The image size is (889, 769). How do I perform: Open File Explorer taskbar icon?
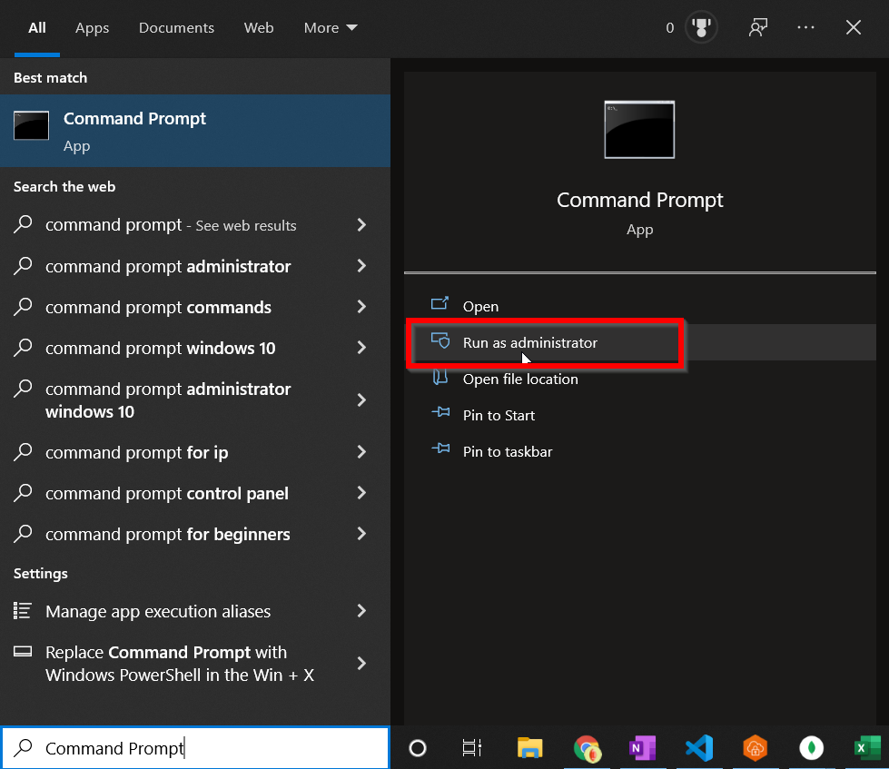[530, 748]
